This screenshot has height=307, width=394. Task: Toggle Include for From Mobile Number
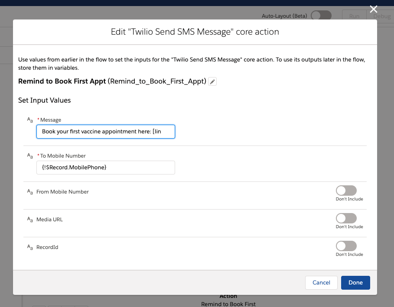346,191
